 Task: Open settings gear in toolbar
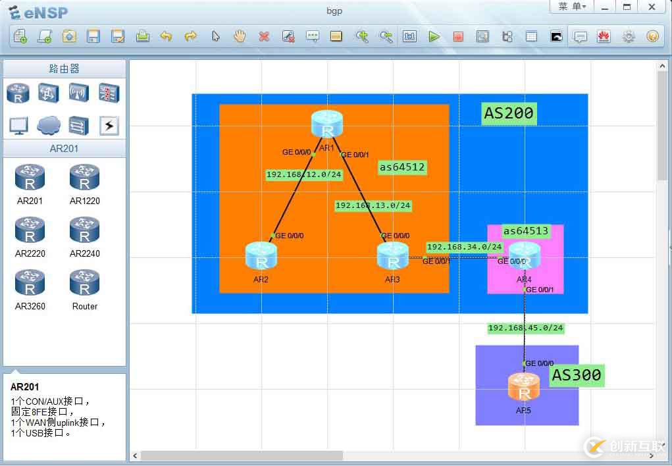point(629,36)
